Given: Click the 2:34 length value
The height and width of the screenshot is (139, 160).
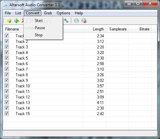Looking at the screenshot, I should click(100, 36).
